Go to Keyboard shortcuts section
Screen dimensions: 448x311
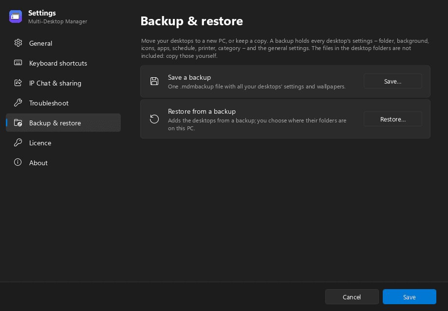click(63, 63)
